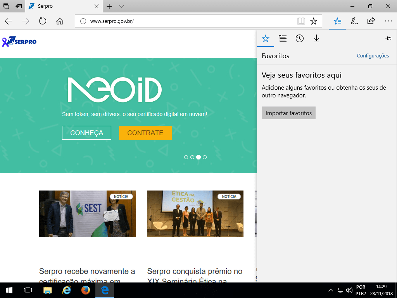Expand the tab preview chevron
Screen dimensions: 397x298
coord(122,6)
